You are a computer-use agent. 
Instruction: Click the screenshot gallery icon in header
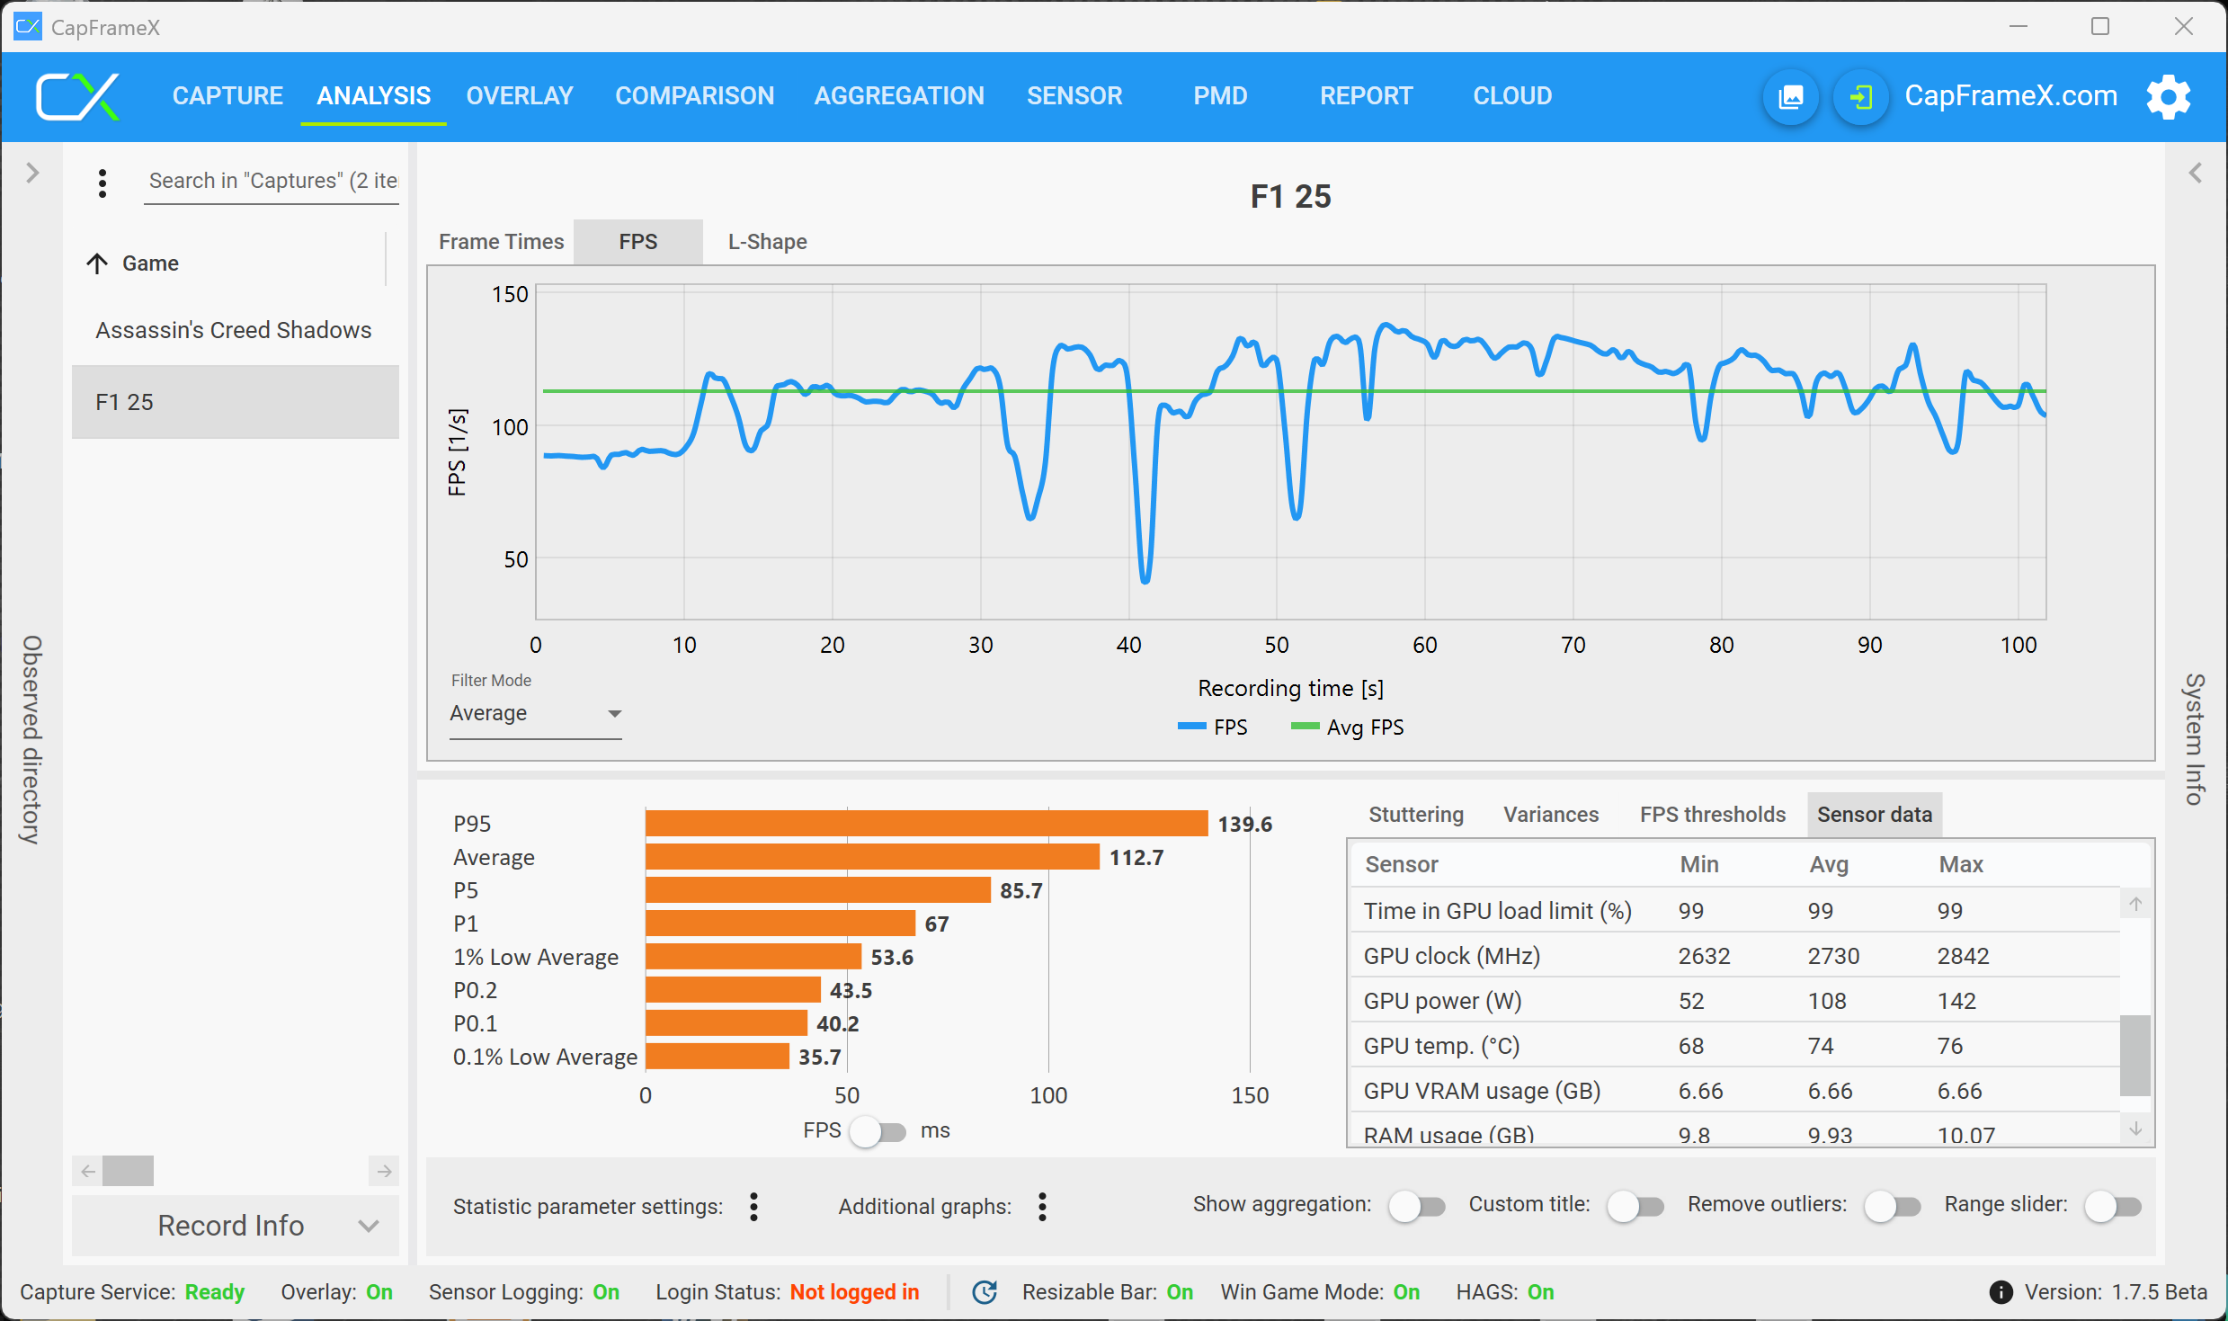pos(1790,96)
